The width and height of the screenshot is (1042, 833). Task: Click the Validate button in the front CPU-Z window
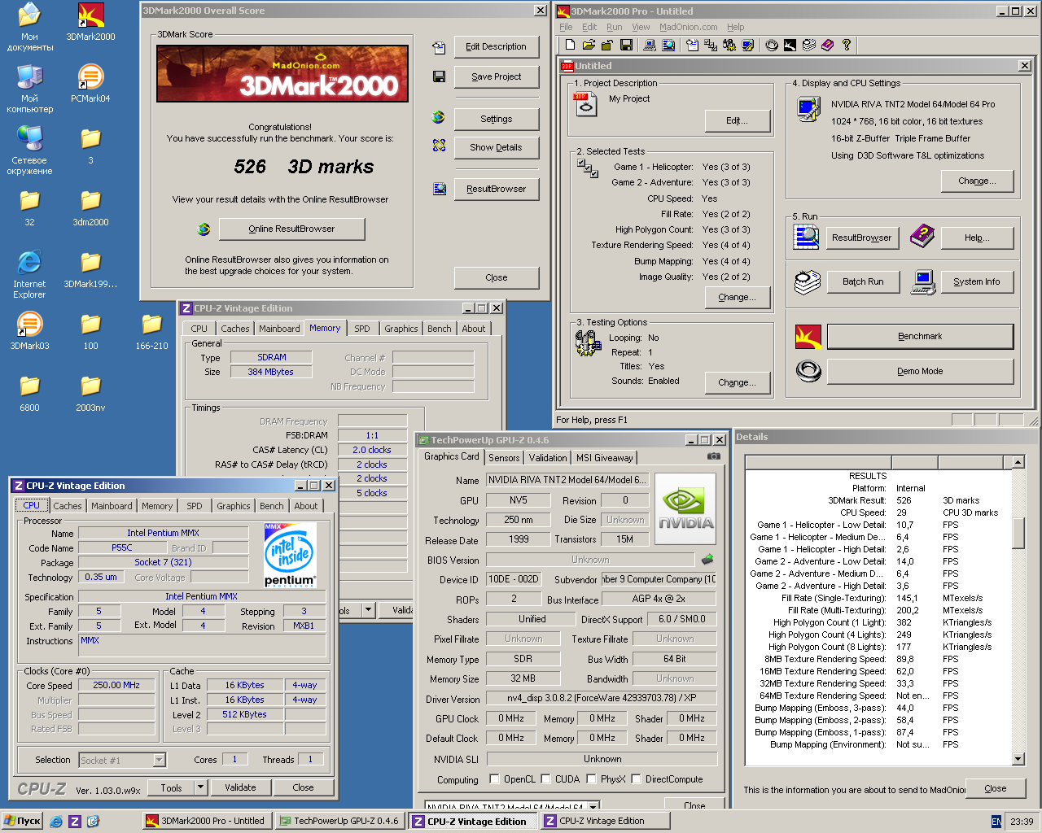tap(240, 787)
